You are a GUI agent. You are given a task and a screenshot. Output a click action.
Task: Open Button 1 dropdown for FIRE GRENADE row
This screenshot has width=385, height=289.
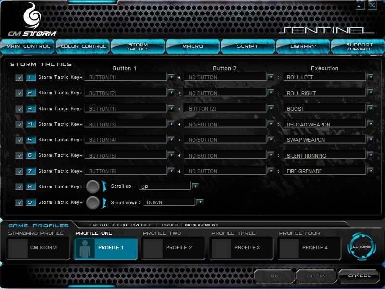171,171
